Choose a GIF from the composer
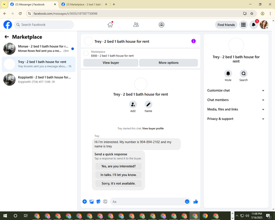Image resolution: width=275 pixels, height=220 pixels. click(105, 201)
